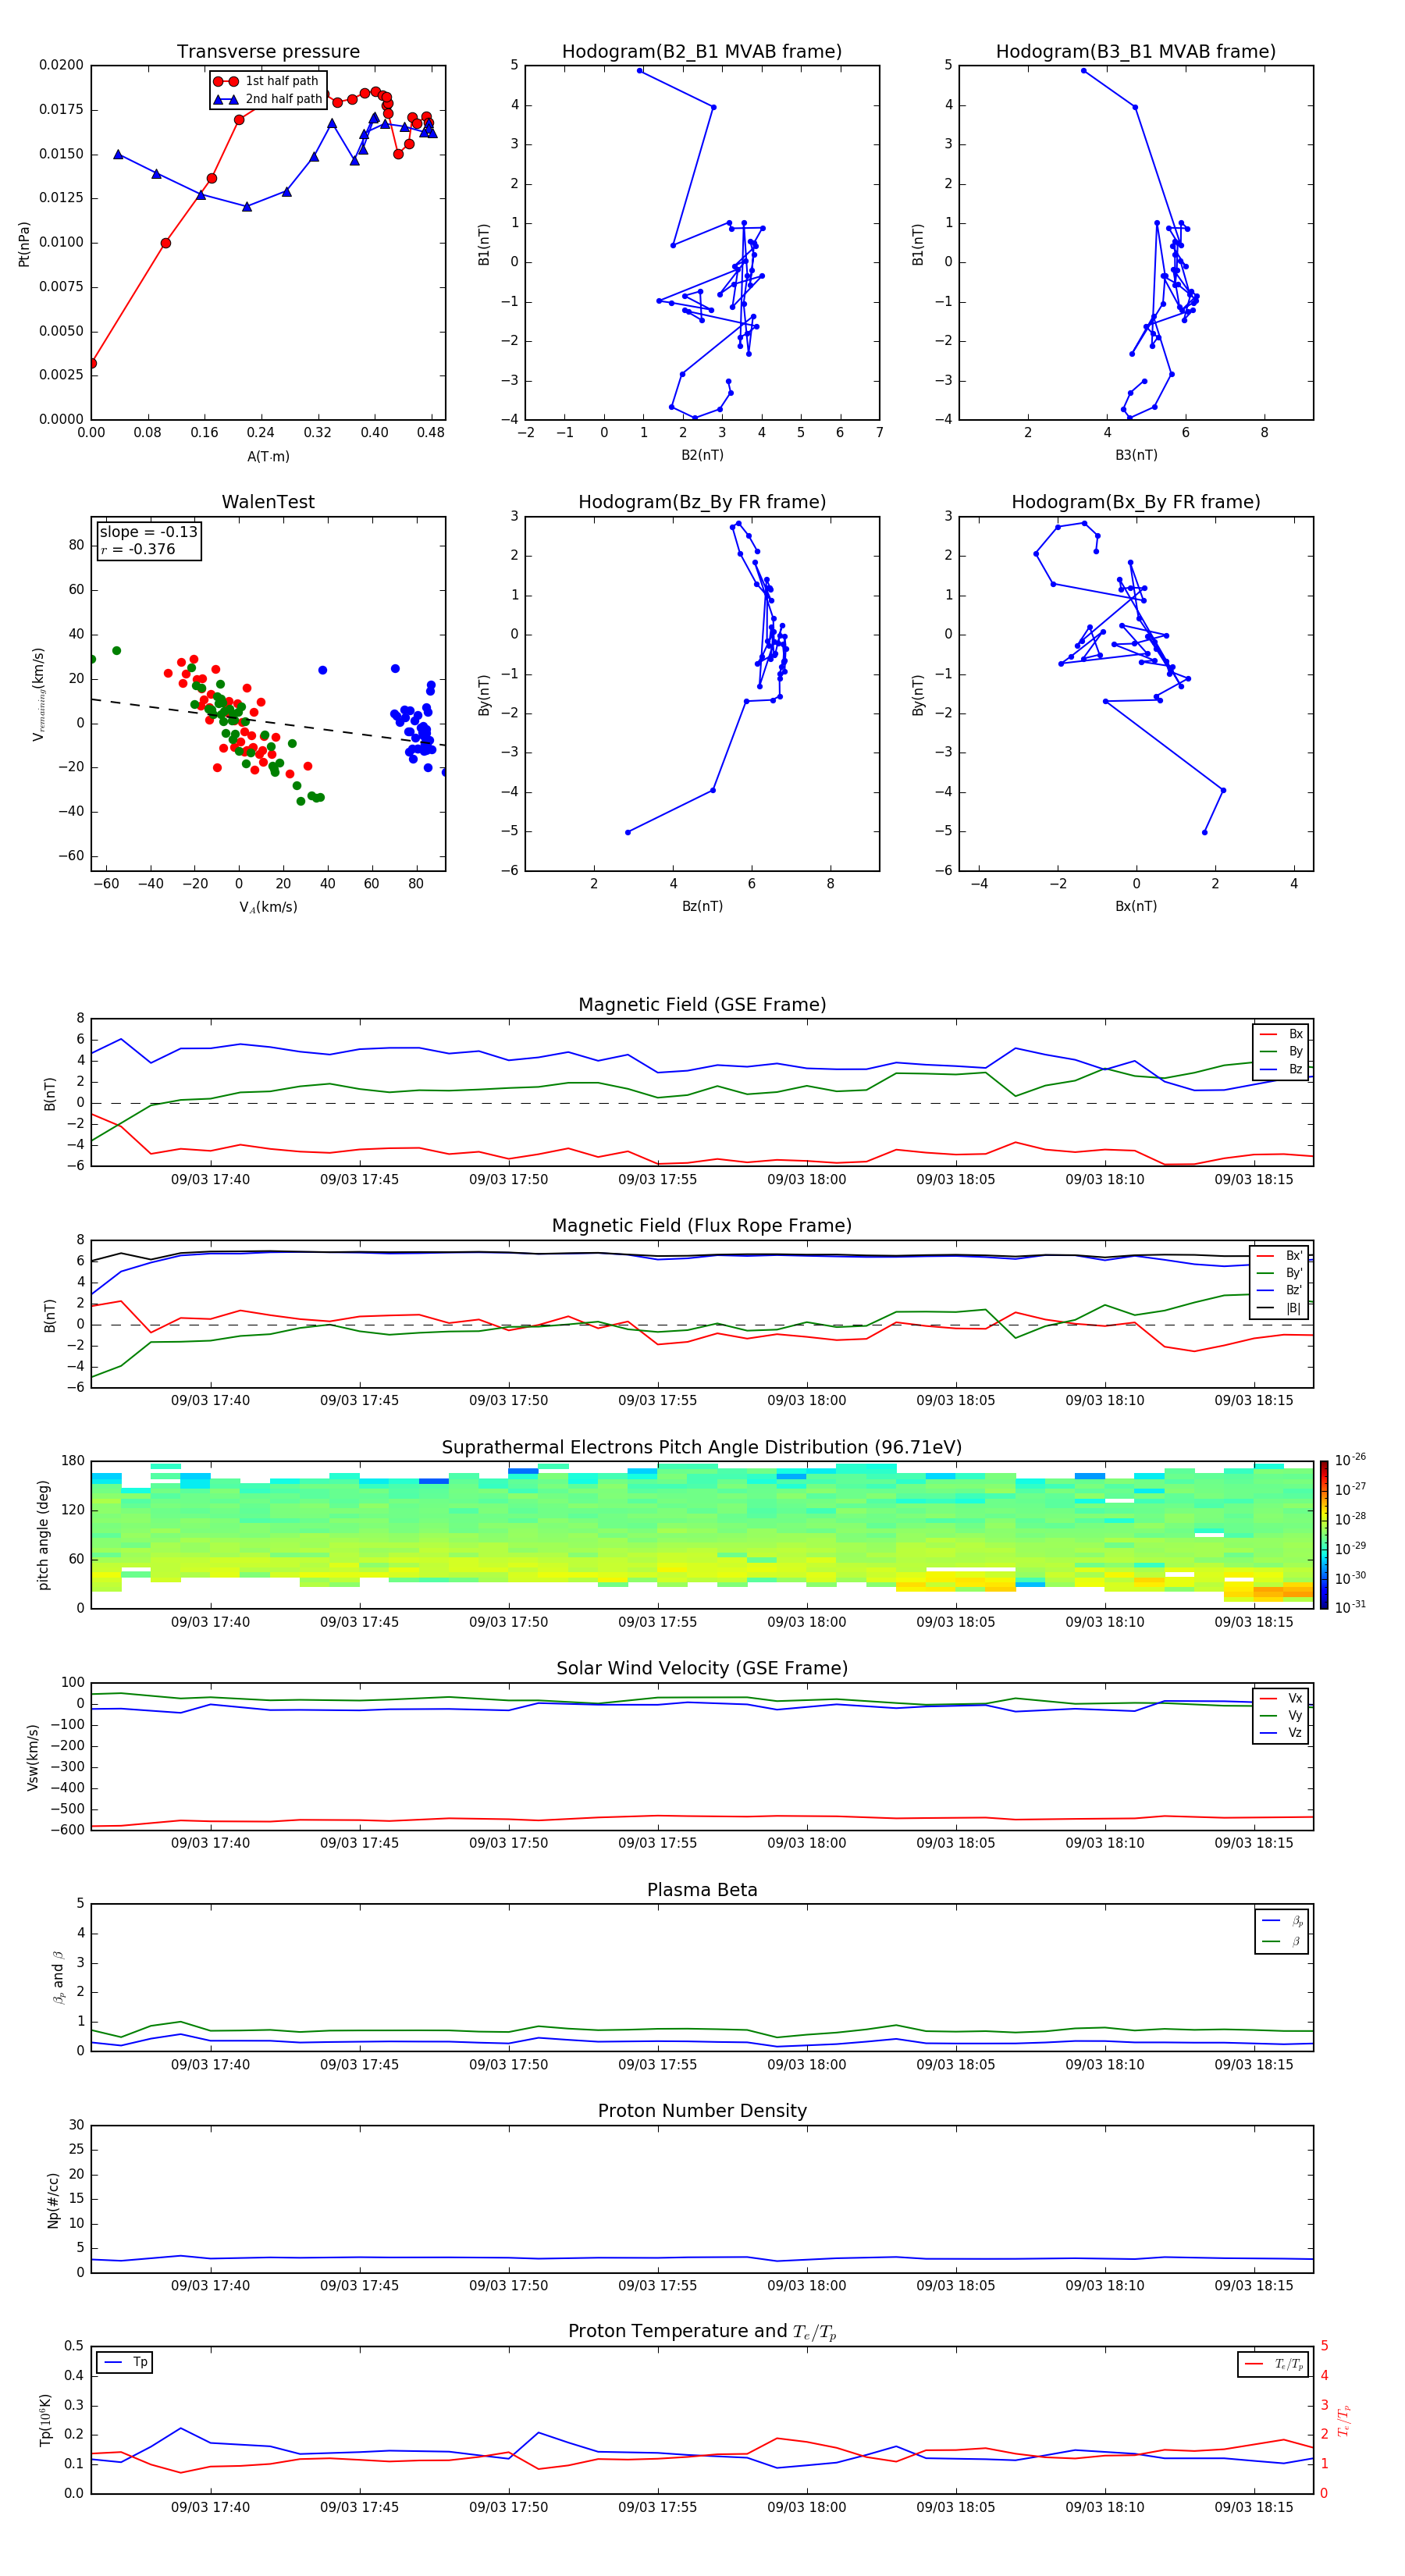Click the Plasma Beta legend box

tap(1282, 1931)
